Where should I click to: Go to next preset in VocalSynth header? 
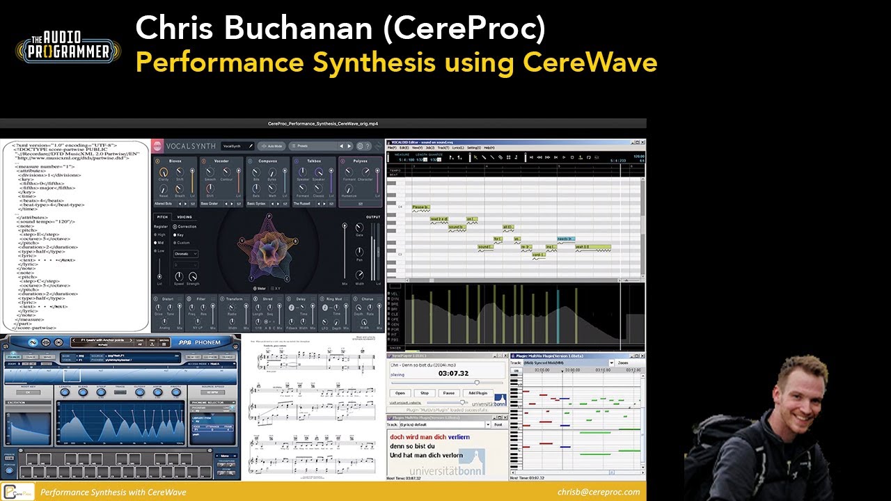click(x=349, y=146)
